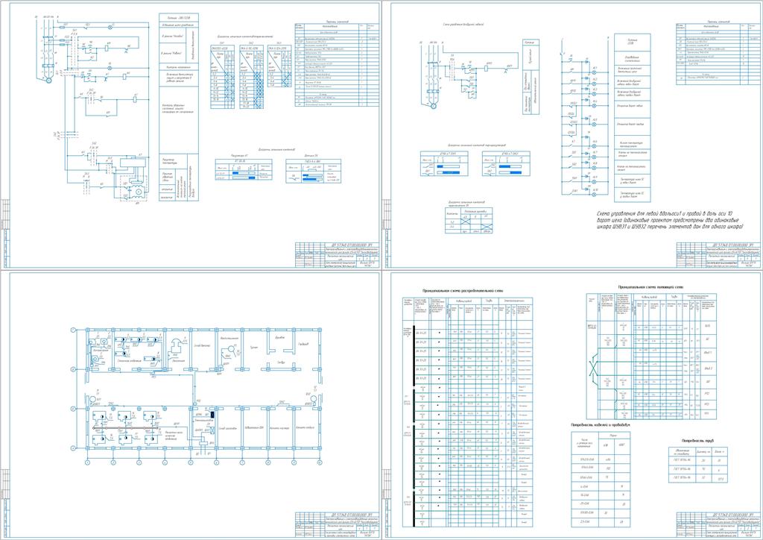Click the 'Потребность труб' table title

point(697,440)
